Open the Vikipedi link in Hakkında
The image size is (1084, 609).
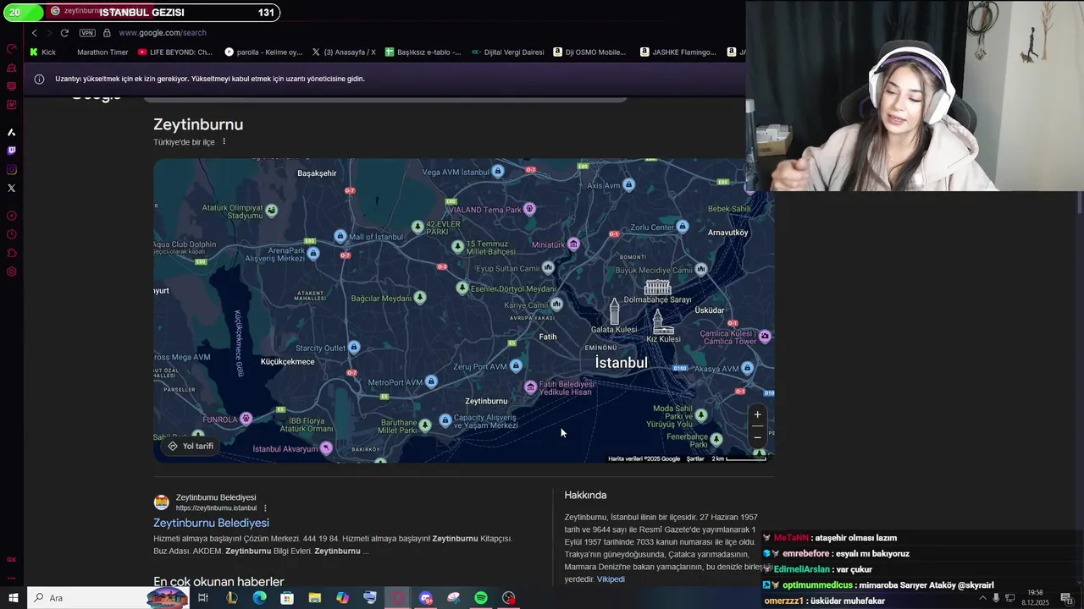click(x=611, y=579)
